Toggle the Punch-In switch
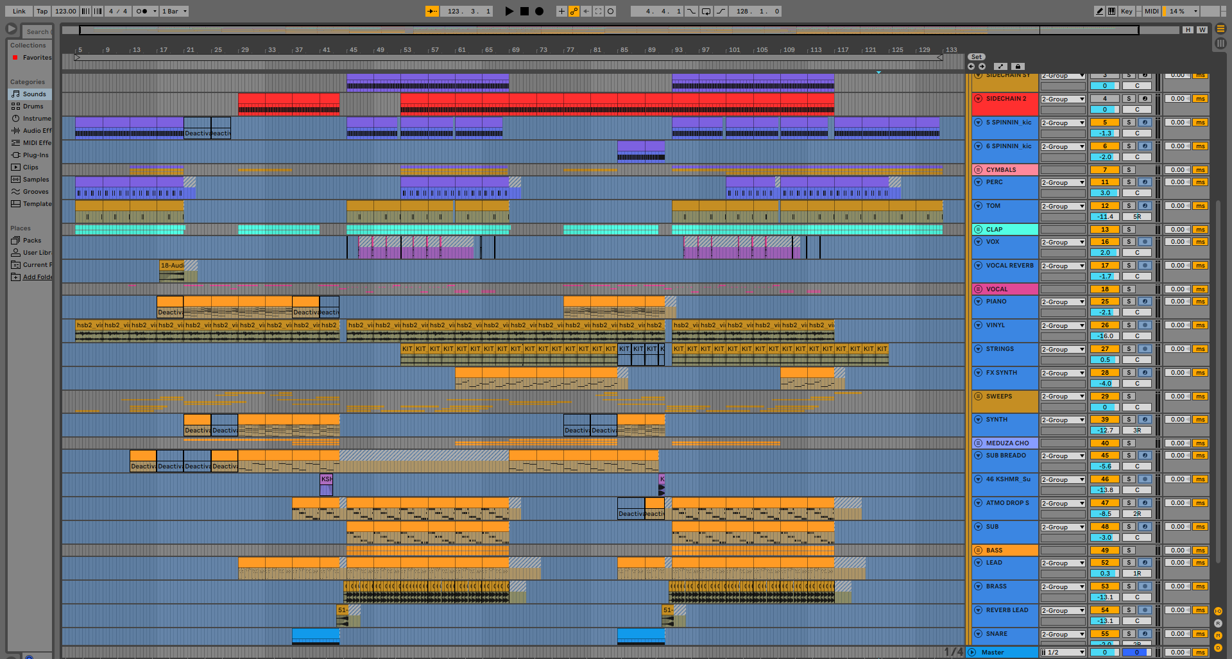Viewport: 1232px width, 659px height. tap(691, 11)
